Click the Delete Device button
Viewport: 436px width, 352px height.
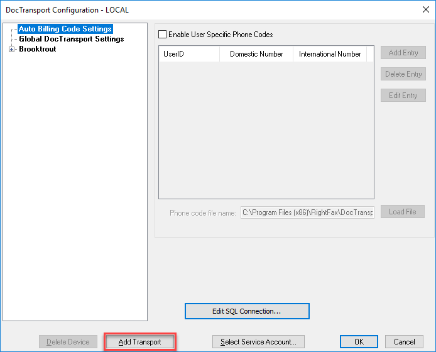click(x=68, y=342)
